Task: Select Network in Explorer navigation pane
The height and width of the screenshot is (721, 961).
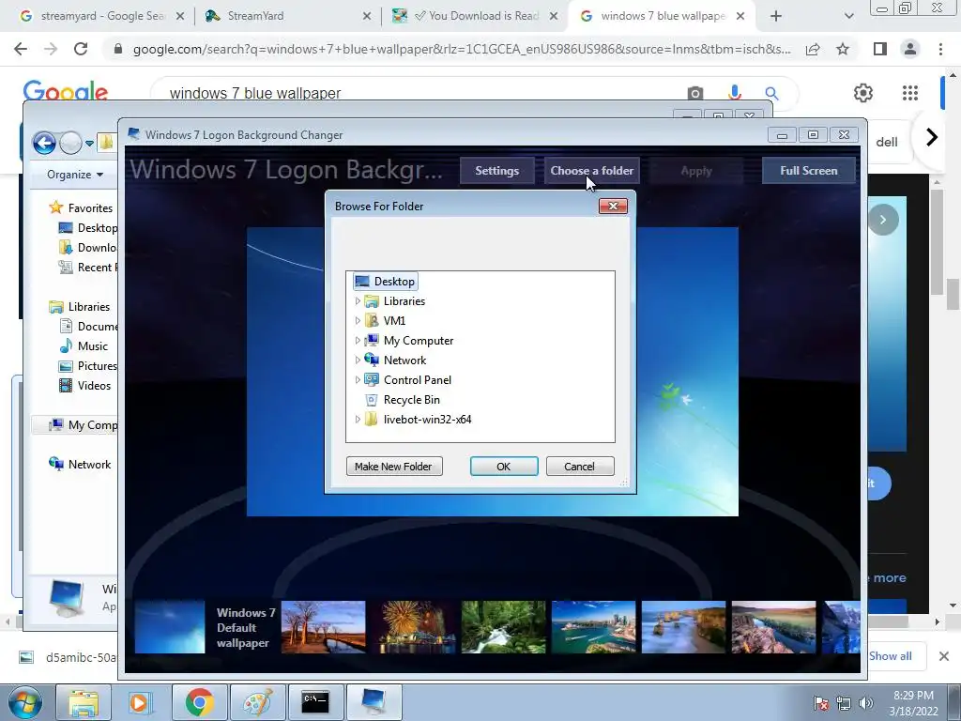Action: [x=80, y=465]
